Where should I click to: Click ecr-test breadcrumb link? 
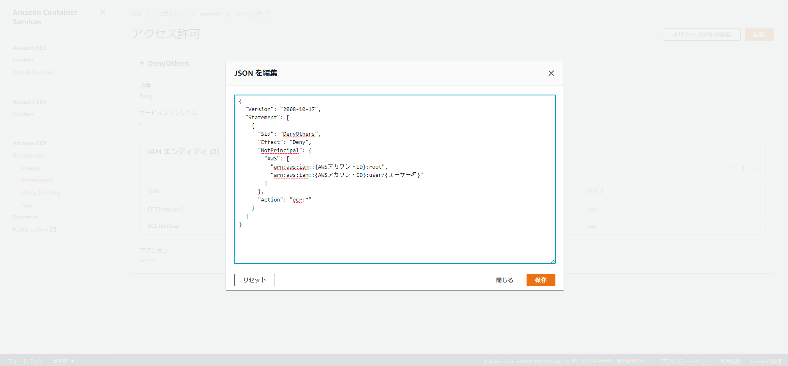(210, 14)
